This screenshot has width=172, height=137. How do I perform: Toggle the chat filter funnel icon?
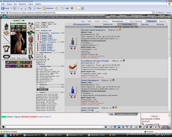[x=115, y=127]
